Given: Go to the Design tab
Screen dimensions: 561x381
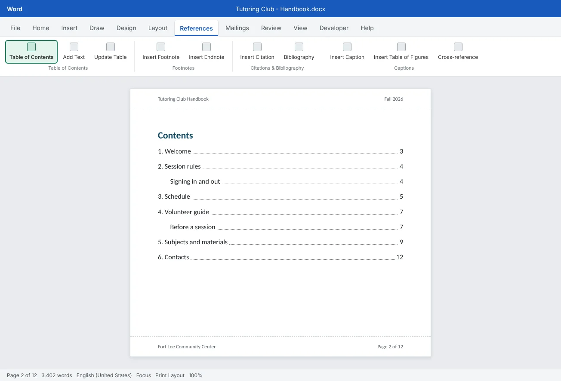Looking at the screenshot, I should [x=126, y=28].
